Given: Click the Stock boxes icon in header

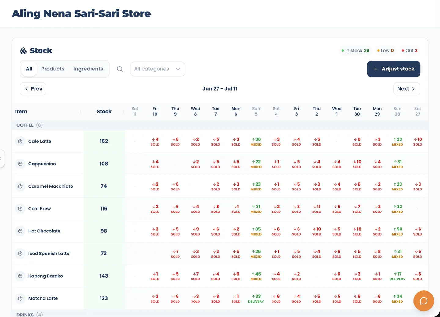Looking at the screenshot, I should 23,51.
